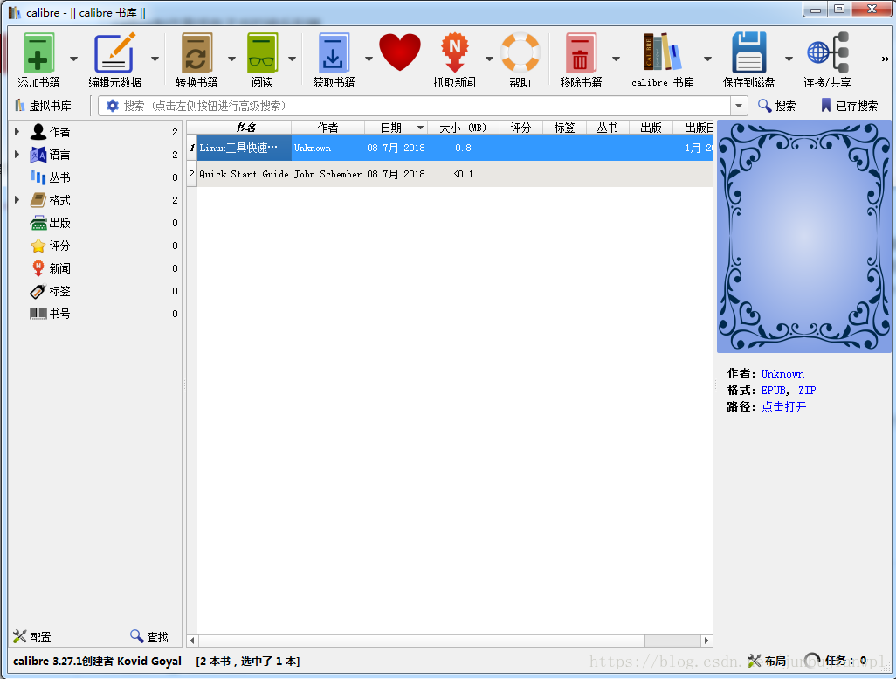Click the Size (大小 MB) column header
896x679 pixels.
click(464, 128)
